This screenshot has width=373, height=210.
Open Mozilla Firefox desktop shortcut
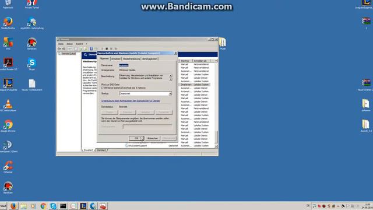point(8,23)
